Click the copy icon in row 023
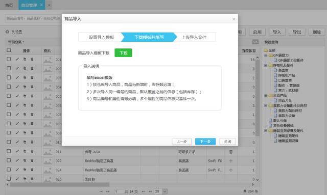The height and width of the screenshot is (195, 327). click(25, 161)
